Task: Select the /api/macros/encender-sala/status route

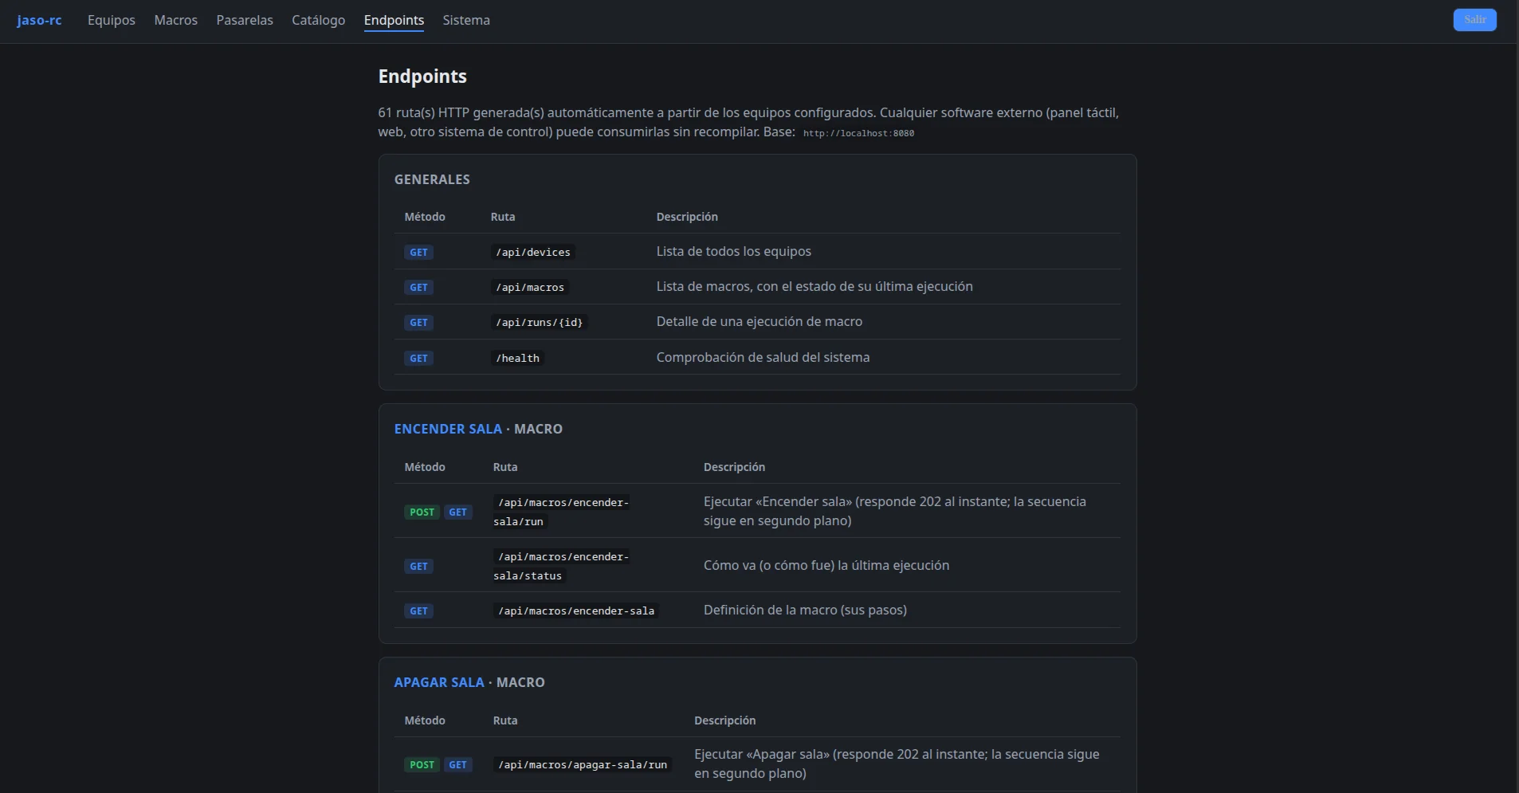Action: click(563, 566)
